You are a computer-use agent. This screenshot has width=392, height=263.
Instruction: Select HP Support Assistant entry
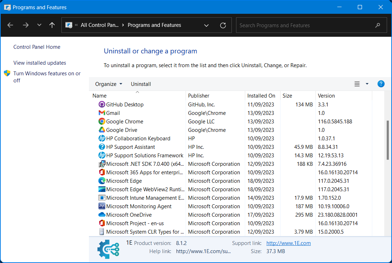tap(131, 147)
